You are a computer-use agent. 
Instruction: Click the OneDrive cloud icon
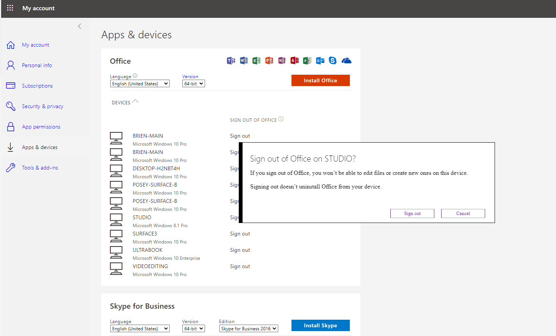(x=346, y=61)
